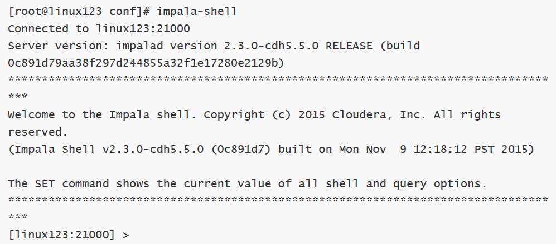Click the build time 12:18:12 PST 2015
Viewport: 556px width, 244px height.
[470, 149]
